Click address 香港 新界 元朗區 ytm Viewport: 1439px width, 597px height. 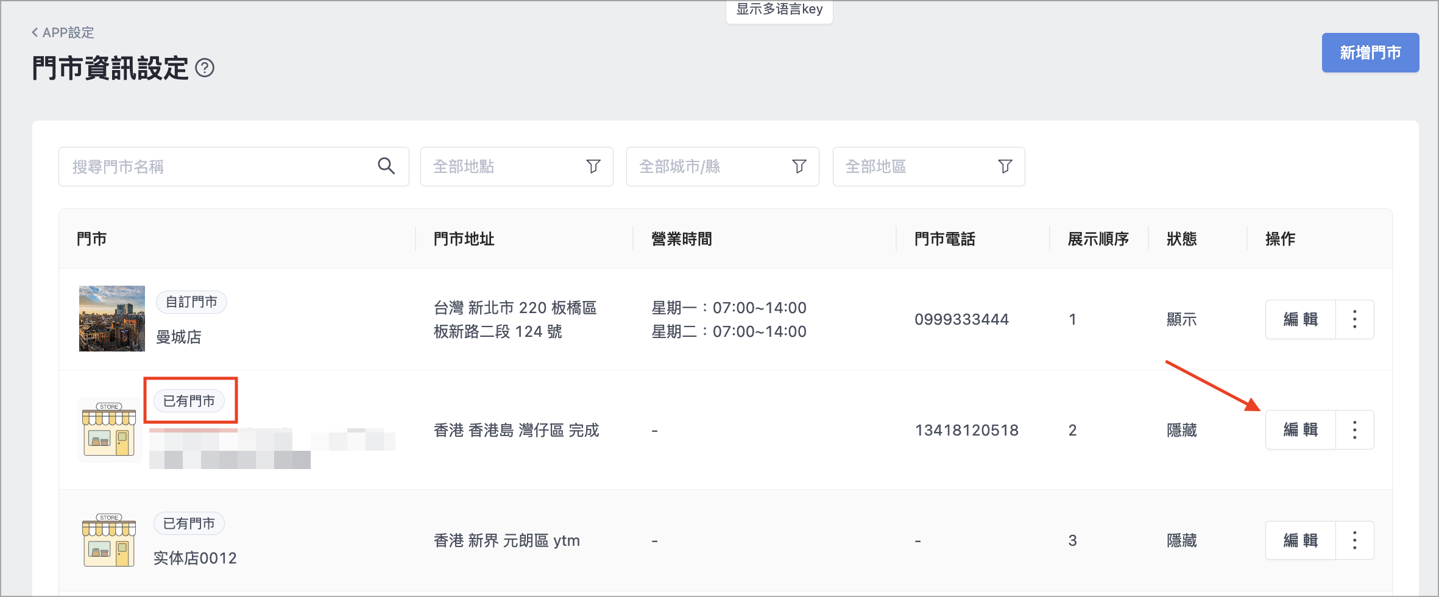pyautogui.click(x=507, y=540)
